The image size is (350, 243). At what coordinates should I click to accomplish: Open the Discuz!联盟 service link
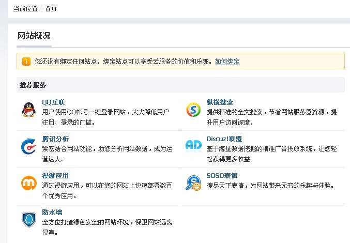click(224, 139)
